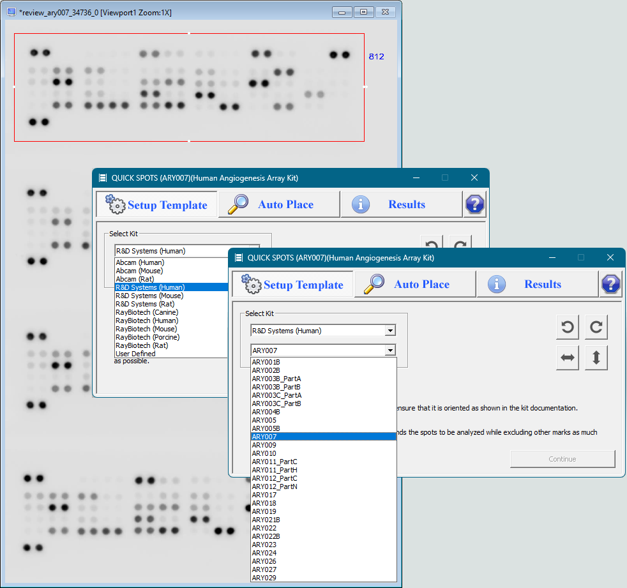Viewport: 627px width, 588px height.
Task: Flip image vertically with the up-down arrow icon
Action: tap(596, 358)
